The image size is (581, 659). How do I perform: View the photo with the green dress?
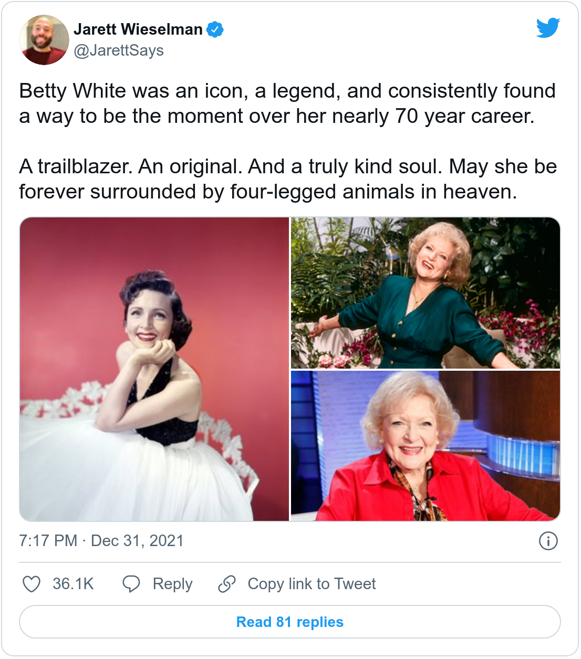426,292
